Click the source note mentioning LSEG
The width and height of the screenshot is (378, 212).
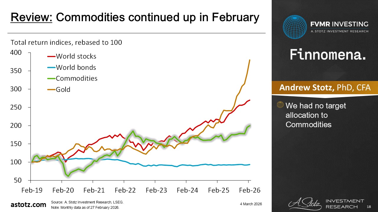(87, 202)
